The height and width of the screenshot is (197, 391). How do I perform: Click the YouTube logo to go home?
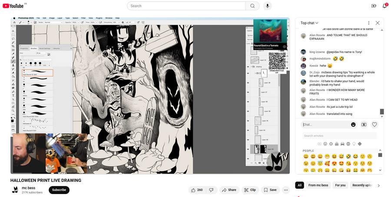coord(13,6)
